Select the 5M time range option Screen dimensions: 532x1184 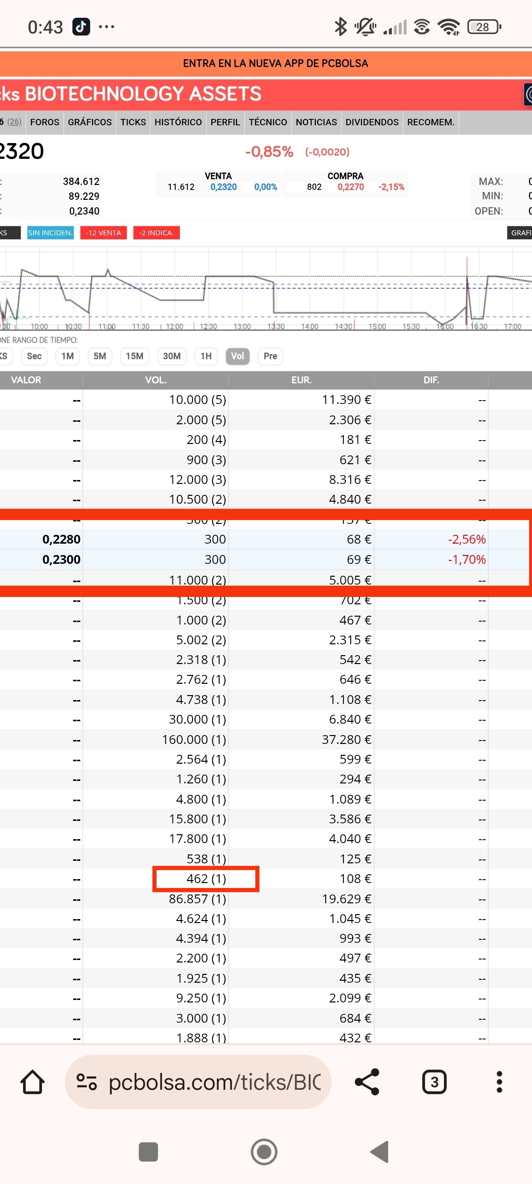pyautogui.click(x=100, y=356)
